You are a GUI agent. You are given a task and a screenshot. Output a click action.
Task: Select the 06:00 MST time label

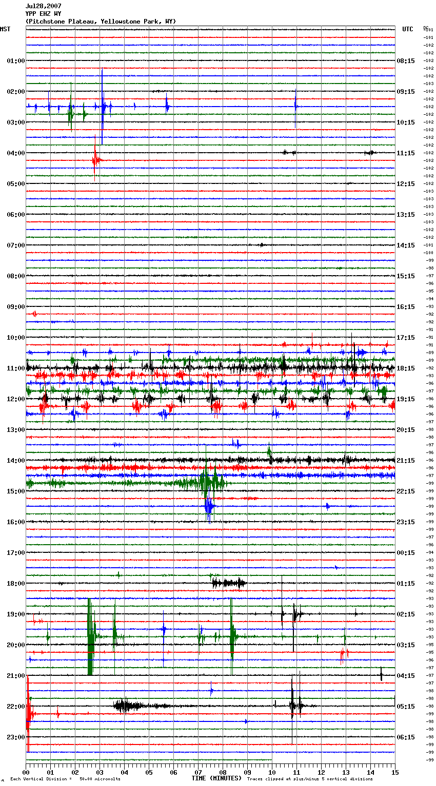(x=16, y=215)
